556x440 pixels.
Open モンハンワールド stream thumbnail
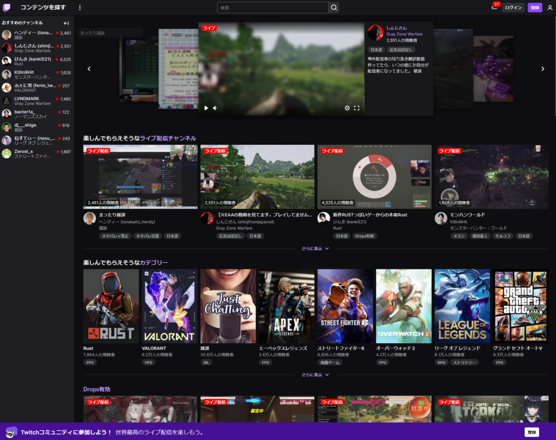click(491, 177)
